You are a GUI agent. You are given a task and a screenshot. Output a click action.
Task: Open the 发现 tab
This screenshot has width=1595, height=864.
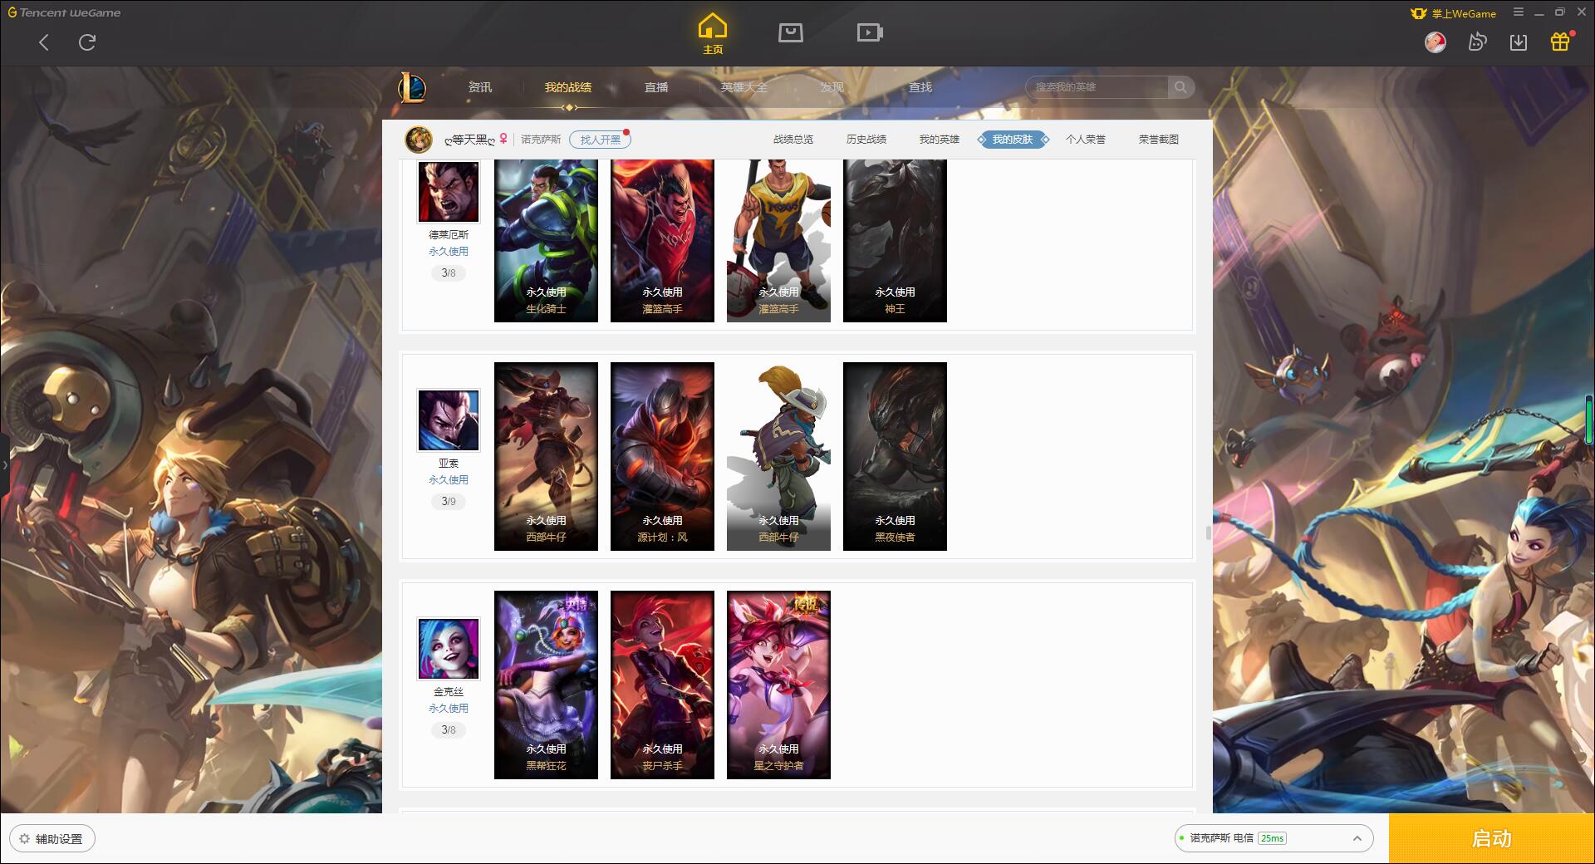click(x=832, y=87)
